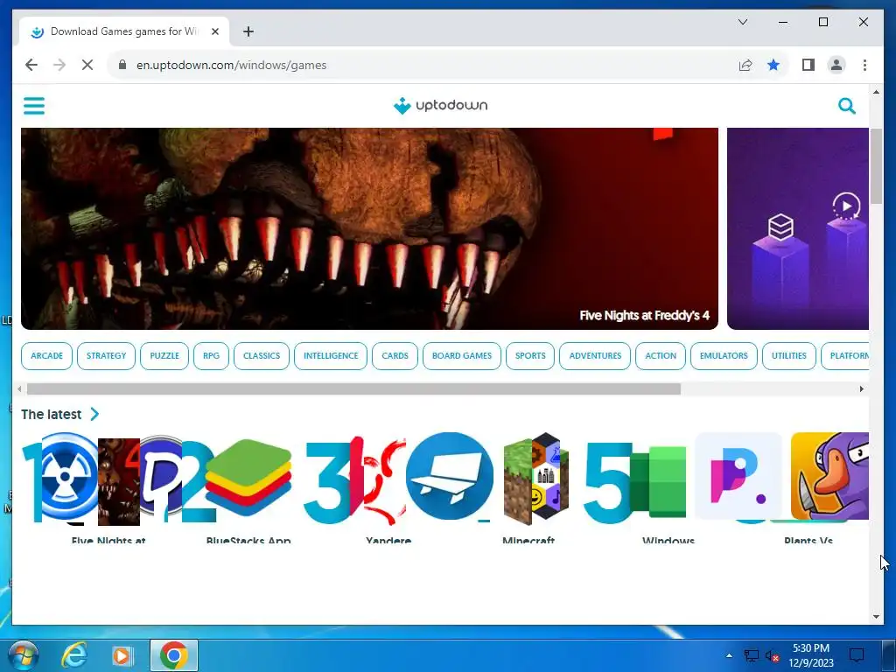
Task: Click the vertical scrollbar down arrow
Action: (x=877, y=617)
